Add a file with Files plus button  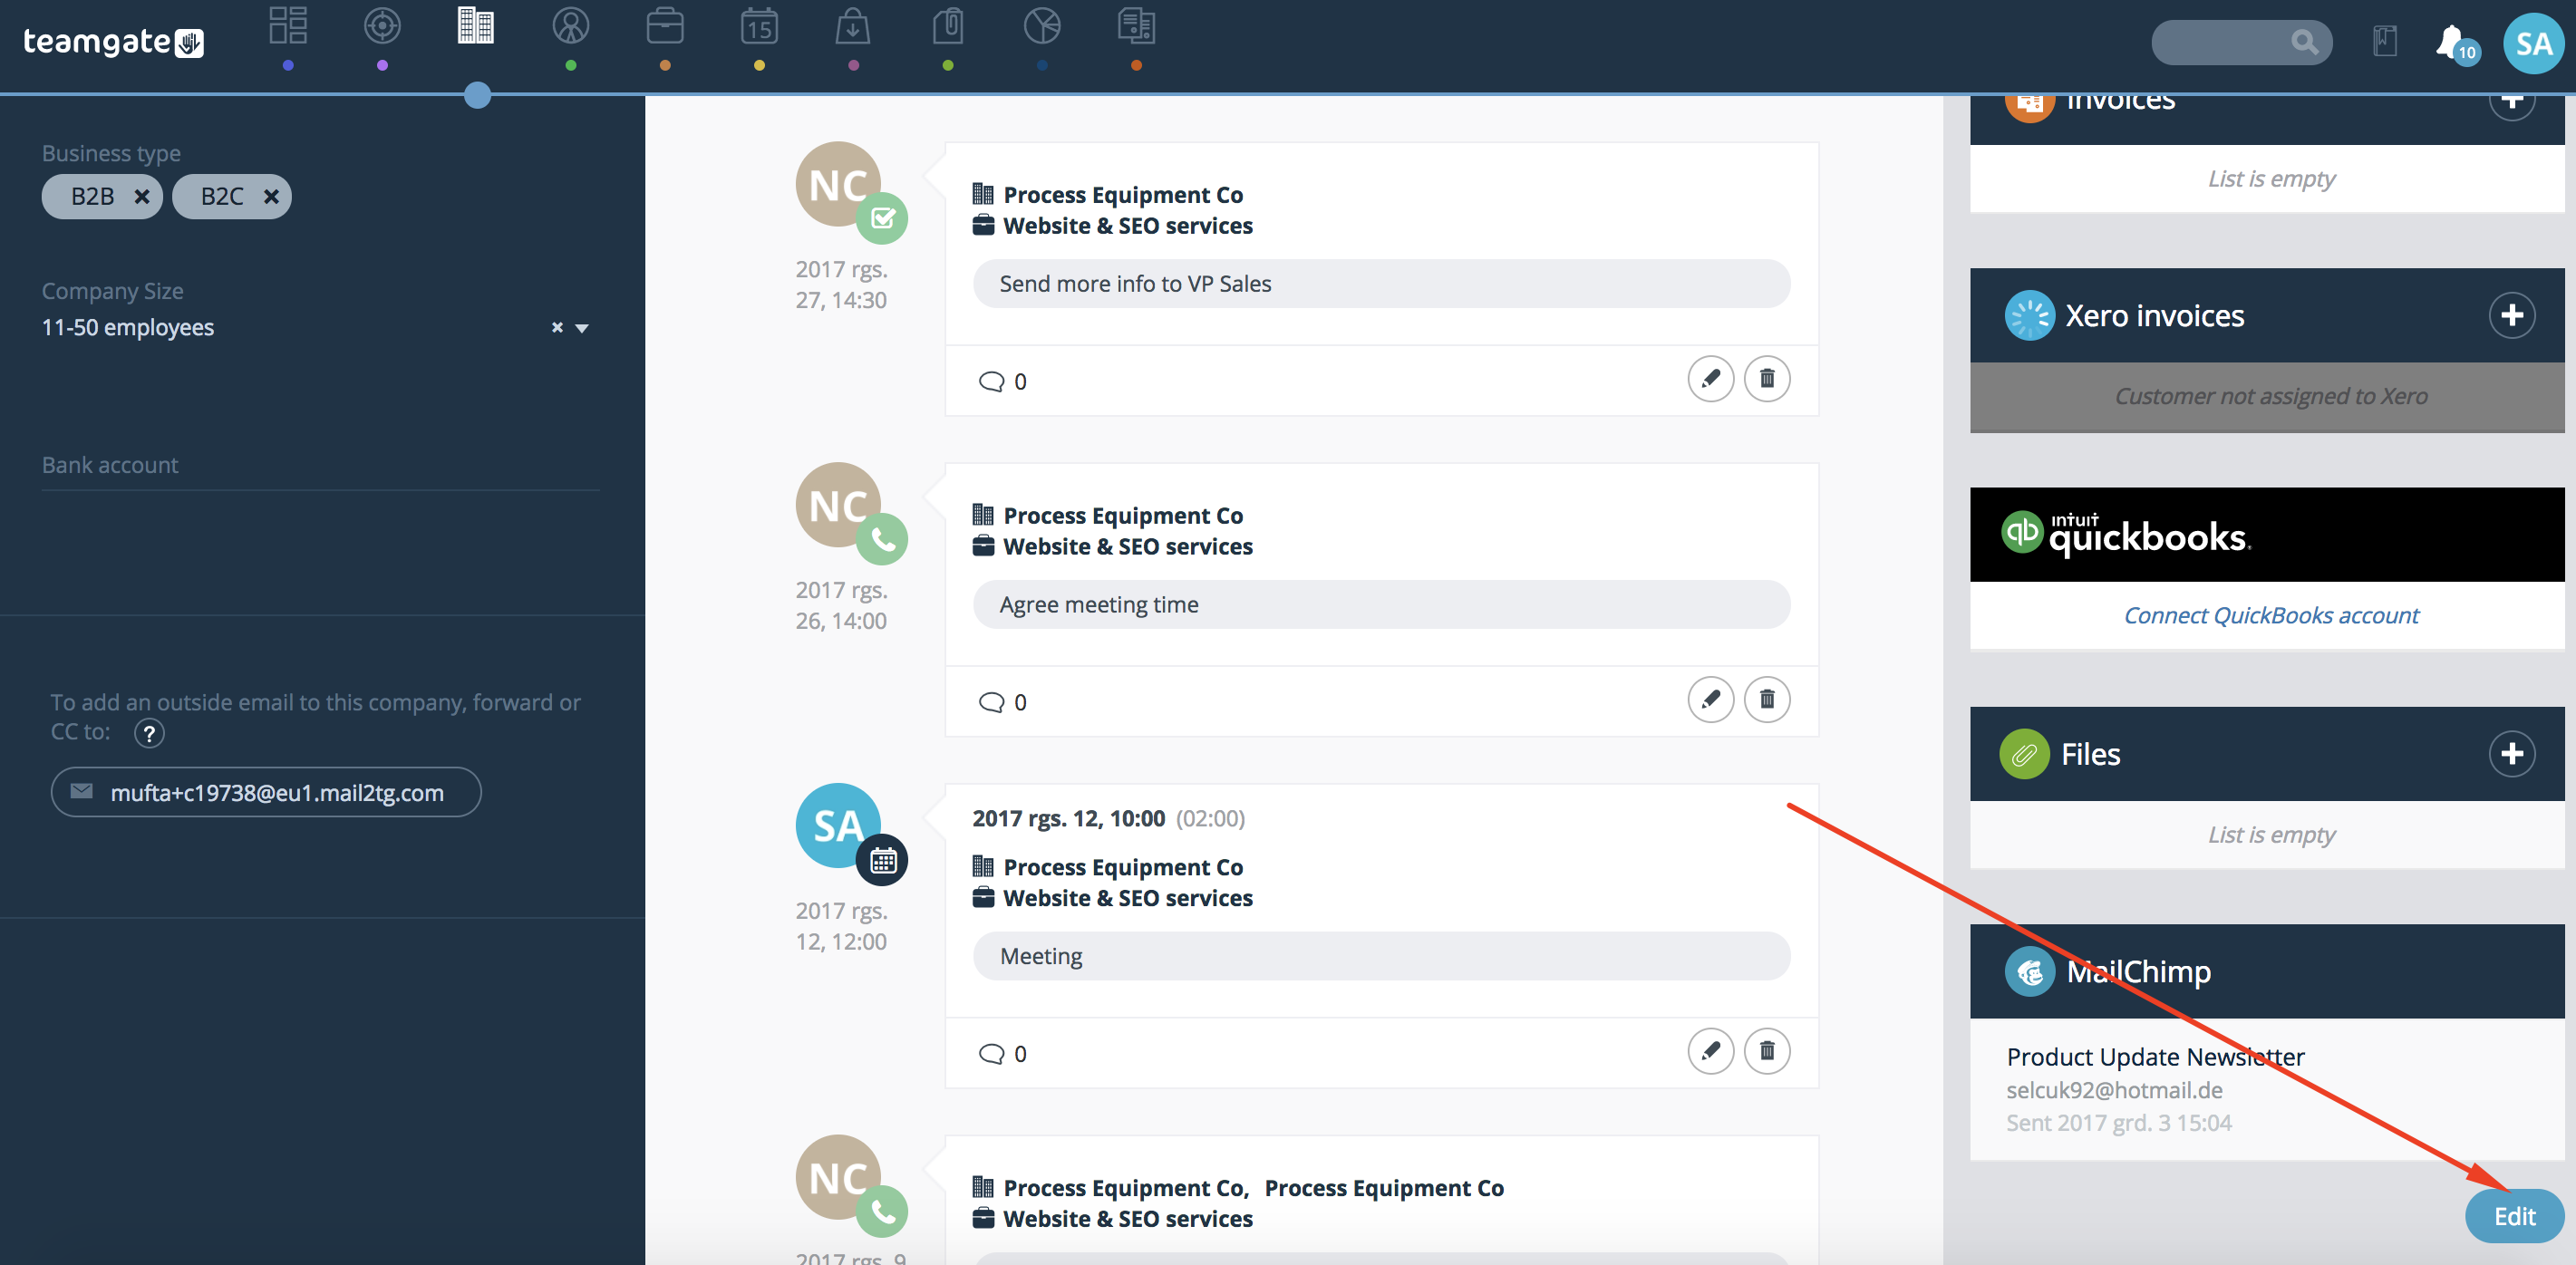[2511, 754]
